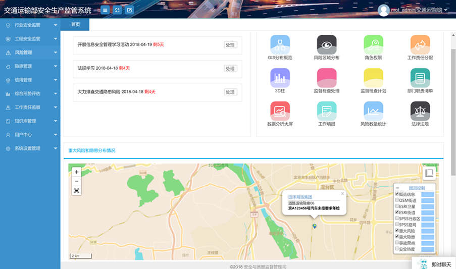
Task: Open the 3D柱 chart icon
Action: (280, 78)
